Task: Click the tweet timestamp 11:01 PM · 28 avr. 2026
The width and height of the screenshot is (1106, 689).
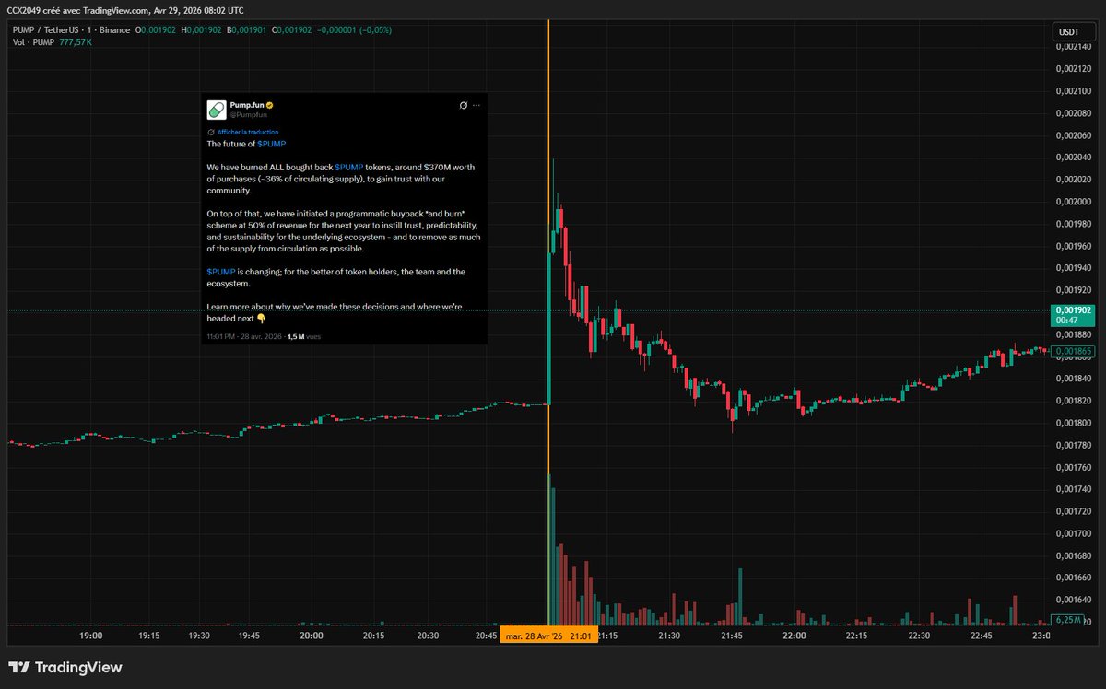Action: [x=244, y=337]
